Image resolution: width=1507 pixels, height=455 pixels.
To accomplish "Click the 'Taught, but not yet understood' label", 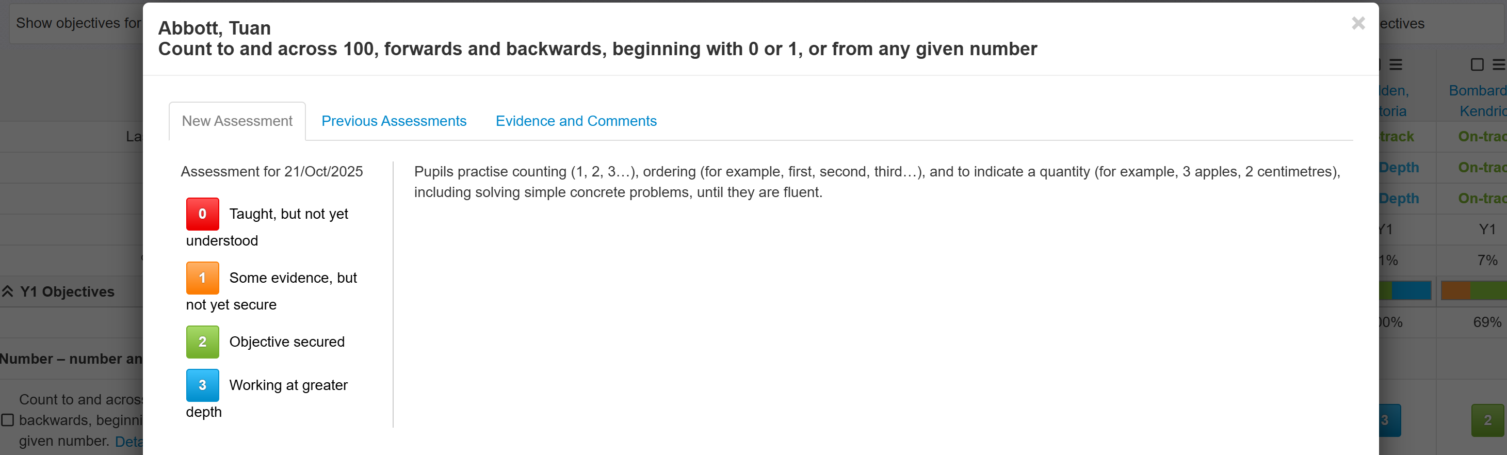I will pos(288,214).
